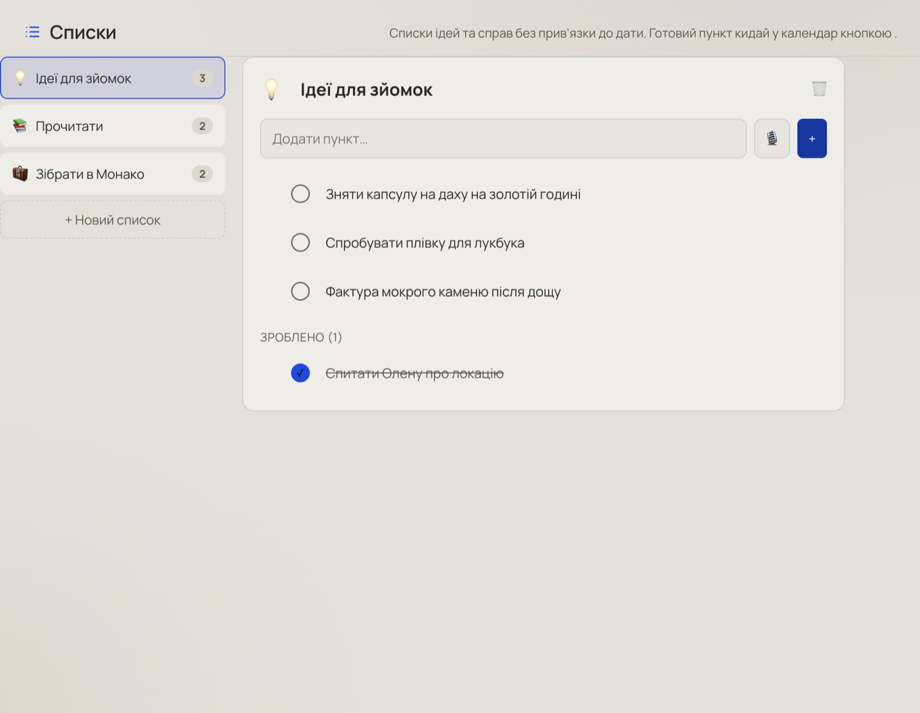920x713 pixels.
Task: Click the count badge on 'Зібрати в Монако'
Action: tap(202, 173)
